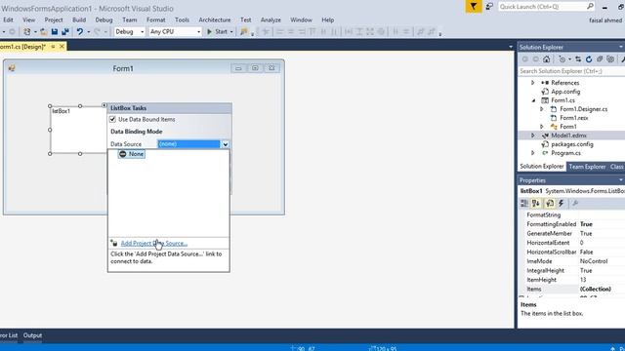The width and height of the screenshot is (625, 351).
Task: Select App.config in Solution Explorer
Action: point(565,92)
